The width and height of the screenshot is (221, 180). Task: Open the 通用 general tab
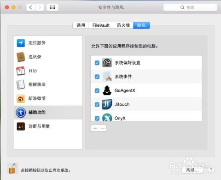pyautogui.click(x=81, y=25)
